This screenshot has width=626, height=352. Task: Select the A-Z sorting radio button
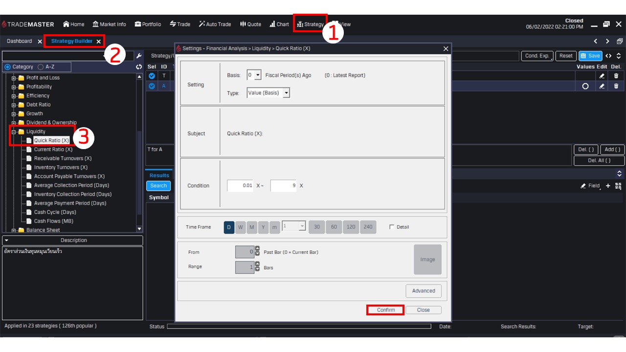pyautogui.click(x=41, y=67)
